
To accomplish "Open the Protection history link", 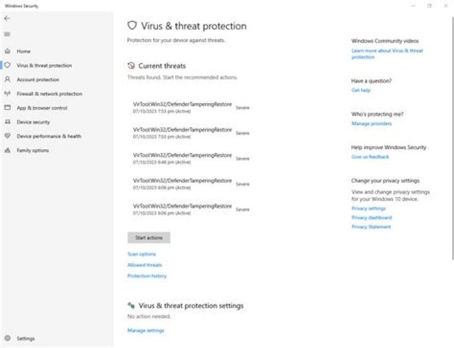I will 147,276.
